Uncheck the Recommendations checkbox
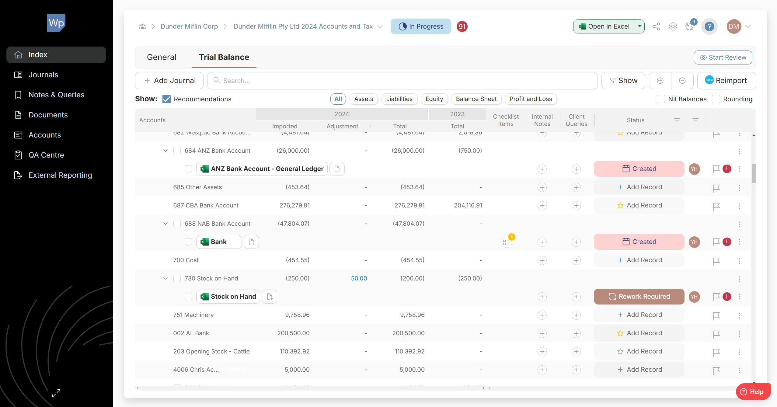 (166, 99)
